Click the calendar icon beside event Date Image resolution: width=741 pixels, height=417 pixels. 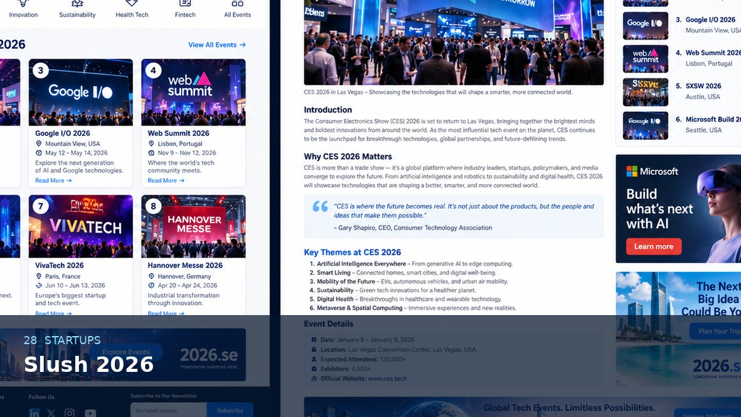point(314,340)
